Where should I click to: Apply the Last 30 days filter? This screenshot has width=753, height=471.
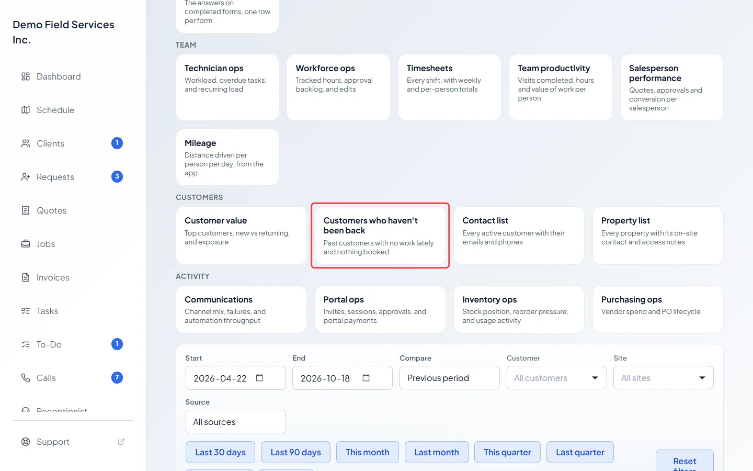click(x=220, y=452)
